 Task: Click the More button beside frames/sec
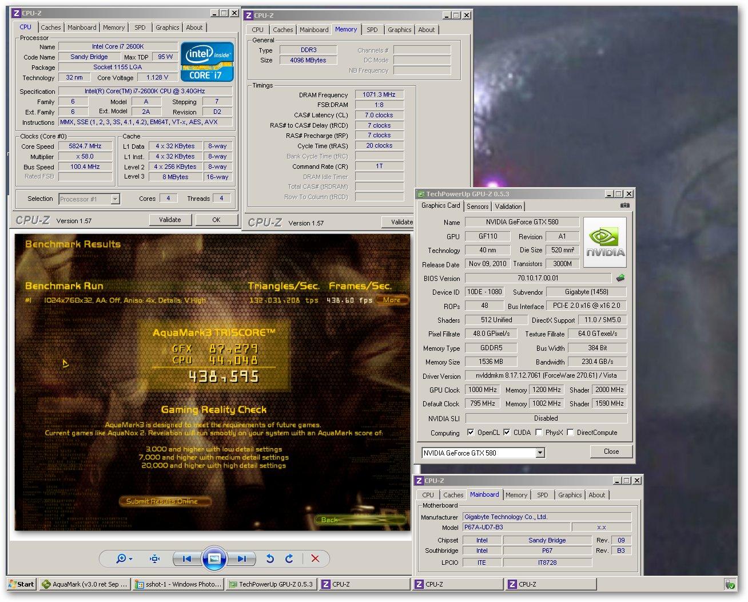pos(392,300)
